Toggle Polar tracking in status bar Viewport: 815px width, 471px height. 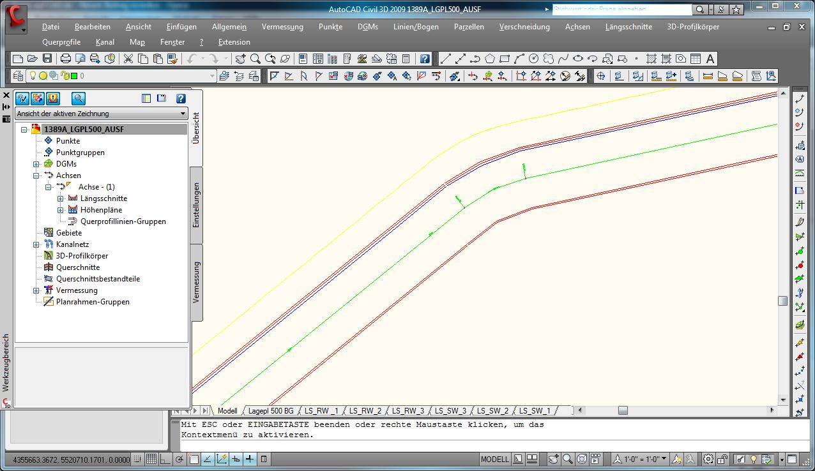[179, 459]
